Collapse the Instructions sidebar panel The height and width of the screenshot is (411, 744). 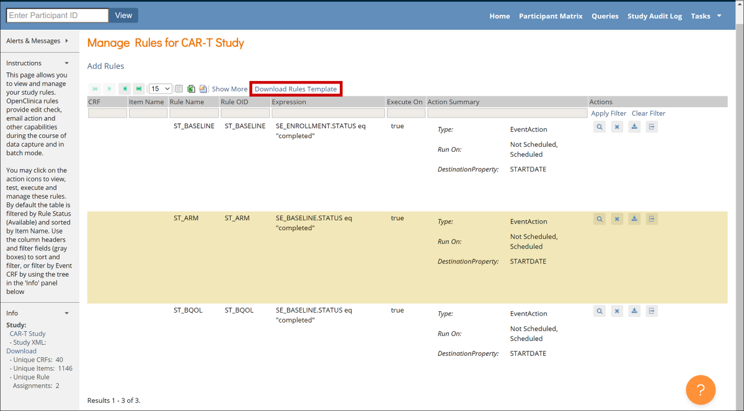pos(67,63)
